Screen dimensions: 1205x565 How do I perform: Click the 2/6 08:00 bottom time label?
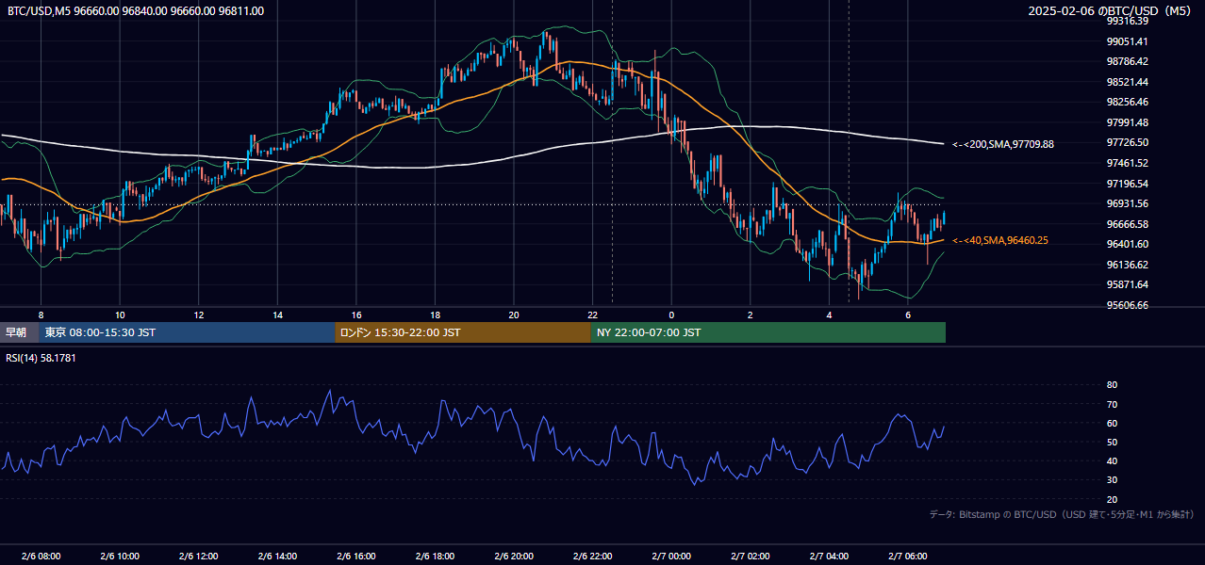pyautogui.click(x=41, y=557)
